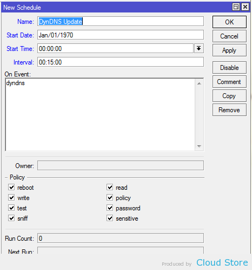Confirm with the OK button
The width and height of the screenshot is (252, 270).
[229, 22]
